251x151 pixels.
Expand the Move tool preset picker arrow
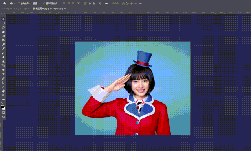coord(15,4)
